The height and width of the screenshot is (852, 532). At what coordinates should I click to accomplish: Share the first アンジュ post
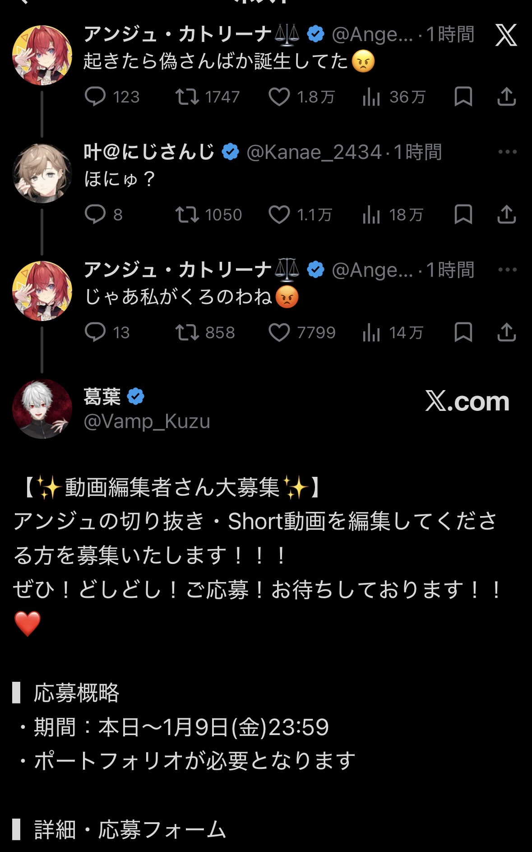(x=506, y=97)
